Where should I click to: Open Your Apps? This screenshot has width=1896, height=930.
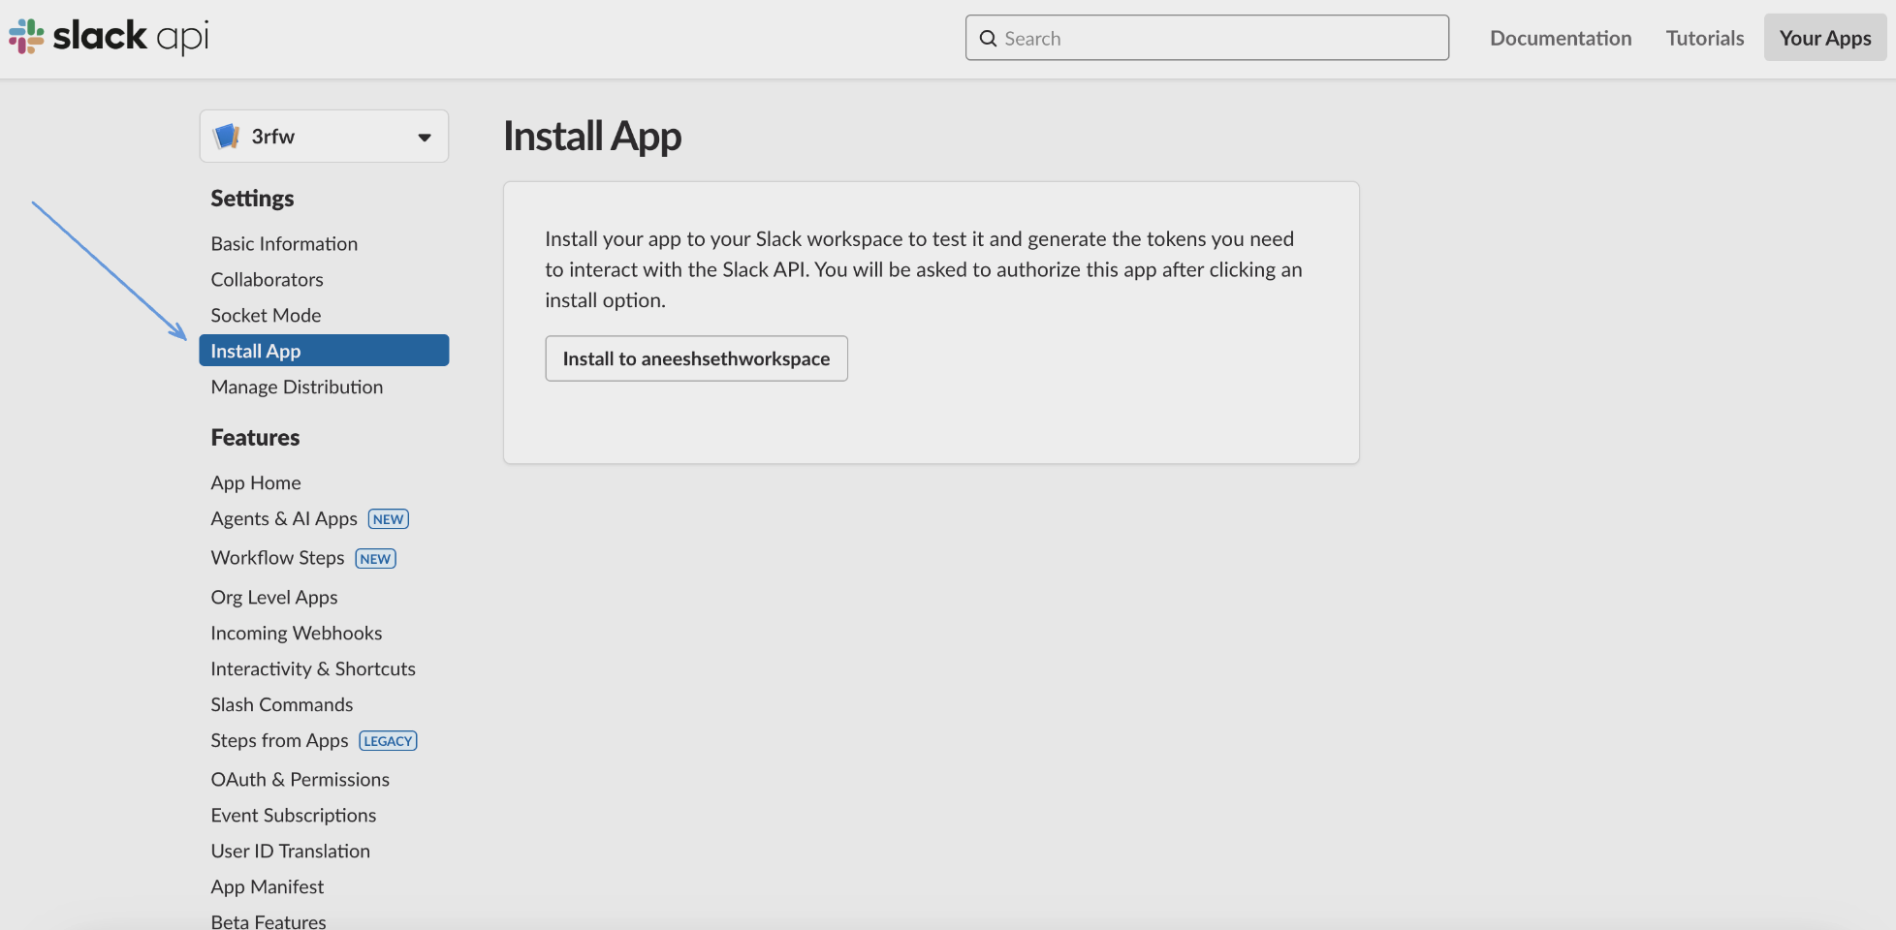pyautogui.click(x=1825, y=38)
